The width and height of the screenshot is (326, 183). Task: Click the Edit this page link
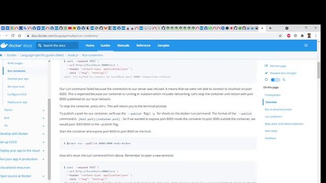point(278,66)
